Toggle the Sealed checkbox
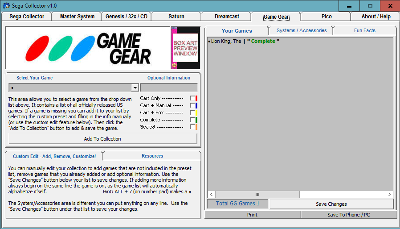Image resolution: width=400 pixels, height=229 pixels. click(x=192, y=127)
